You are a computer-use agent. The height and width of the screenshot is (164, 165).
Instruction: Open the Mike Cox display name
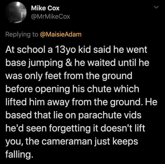point(45,8)
